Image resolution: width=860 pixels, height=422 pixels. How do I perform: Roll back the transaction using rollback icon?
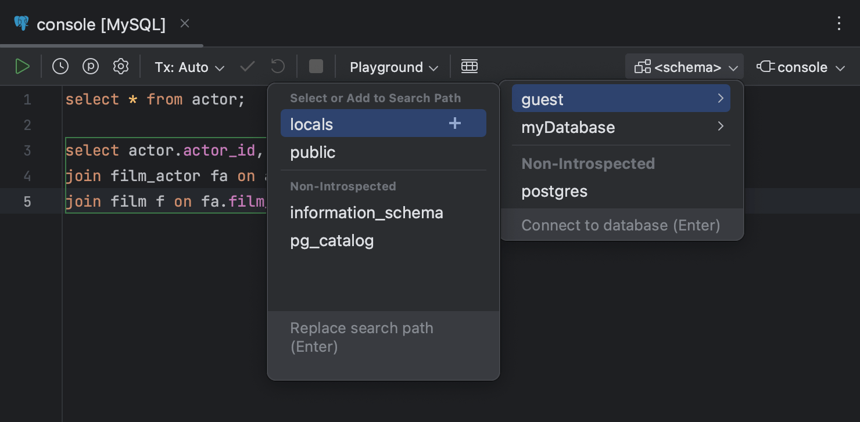[x=277, y=66]
